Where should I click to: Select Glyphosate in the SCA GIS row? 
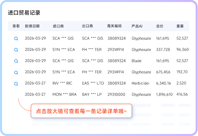pyautogui.click(x=141, y=38)
